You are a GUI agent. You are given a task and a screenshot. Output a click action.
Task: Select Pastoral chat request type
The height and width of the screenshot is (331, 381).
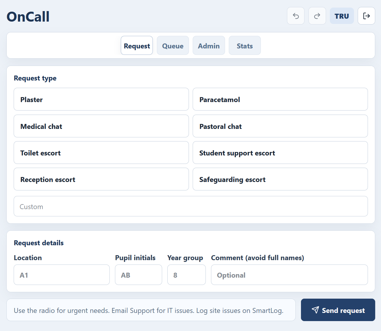(280, 126)
